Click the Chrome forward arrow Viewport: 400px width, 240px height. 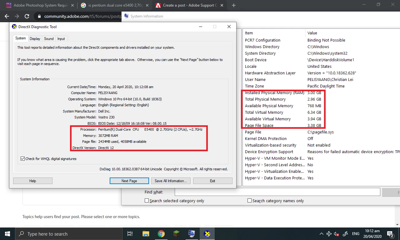(x=17, y=16)
